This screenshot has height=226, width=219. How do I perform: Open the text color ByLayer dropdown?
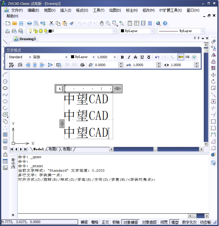click(x=93, y=57)
